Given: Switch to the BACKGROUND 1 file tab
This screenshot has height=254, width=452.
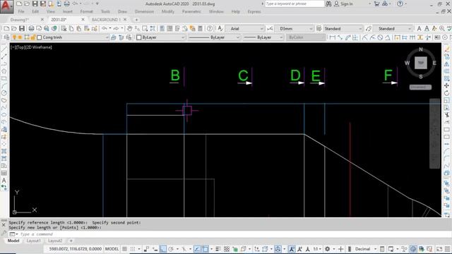Looking at the screenshot, I should pos(105,20).
